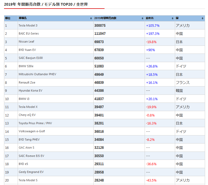
Task: Select the +105.7% growth value
Action: click(x=153, y=26)
